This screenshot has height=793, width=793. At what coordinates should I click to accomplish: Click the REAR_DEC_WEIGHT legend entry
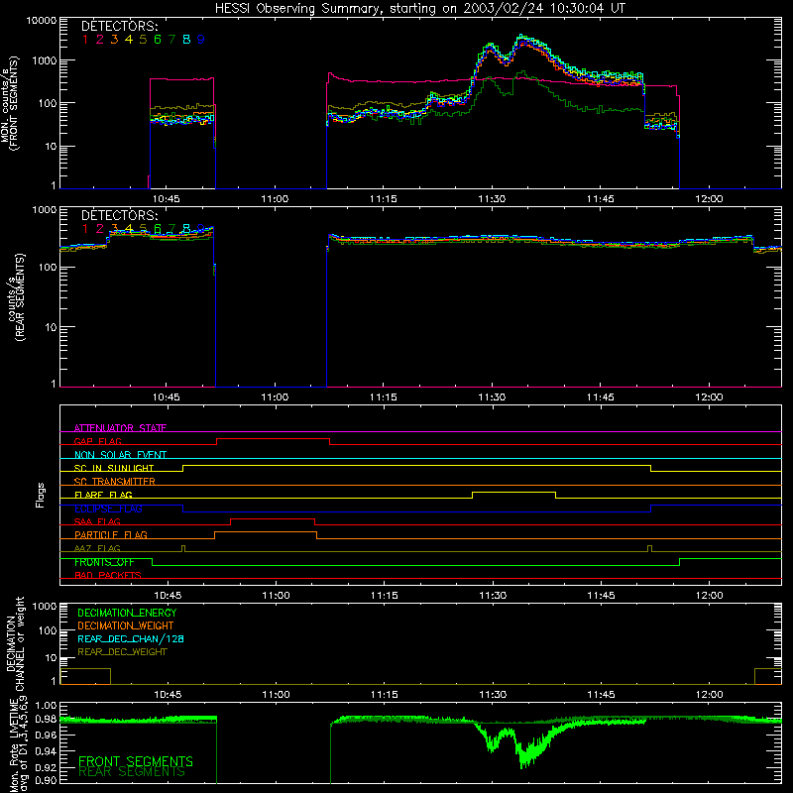pos(122,652)
